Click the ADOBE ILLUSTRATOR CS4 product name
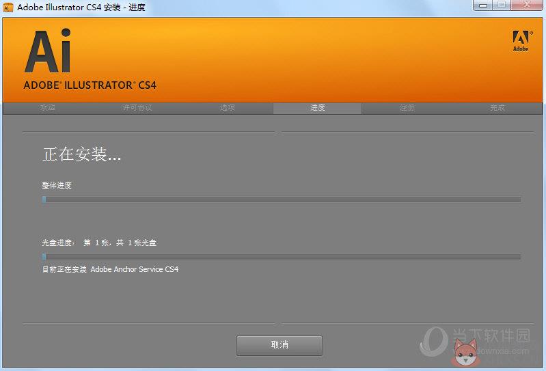Image resolution: width=546 pixels, height=371 pixels. (x=90, y=85)
